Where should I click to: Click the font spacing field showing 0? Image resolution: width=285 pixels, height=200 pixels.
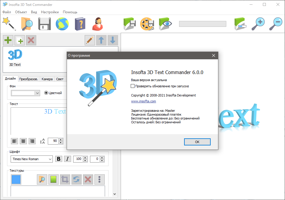point(95,159)
